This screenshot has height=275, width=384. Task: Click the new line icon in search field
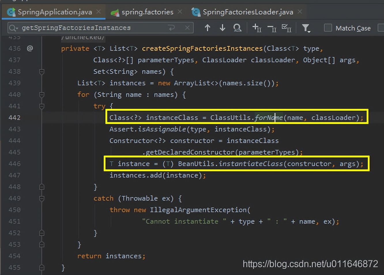[172, 28]
